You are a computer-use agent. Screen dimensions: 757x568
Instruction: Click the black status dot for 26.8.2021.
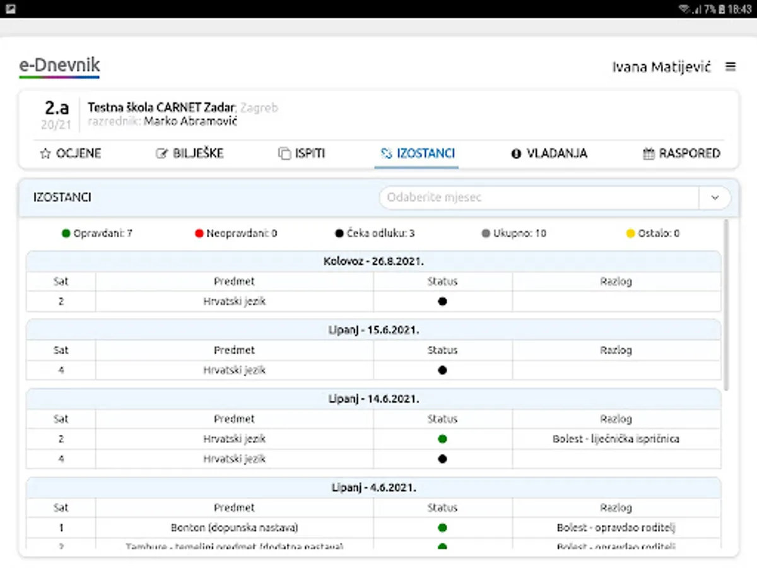(442, 302)
